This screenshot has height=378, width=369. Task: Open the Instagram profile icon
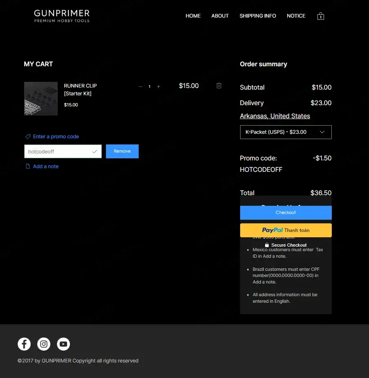click(44, 344)
